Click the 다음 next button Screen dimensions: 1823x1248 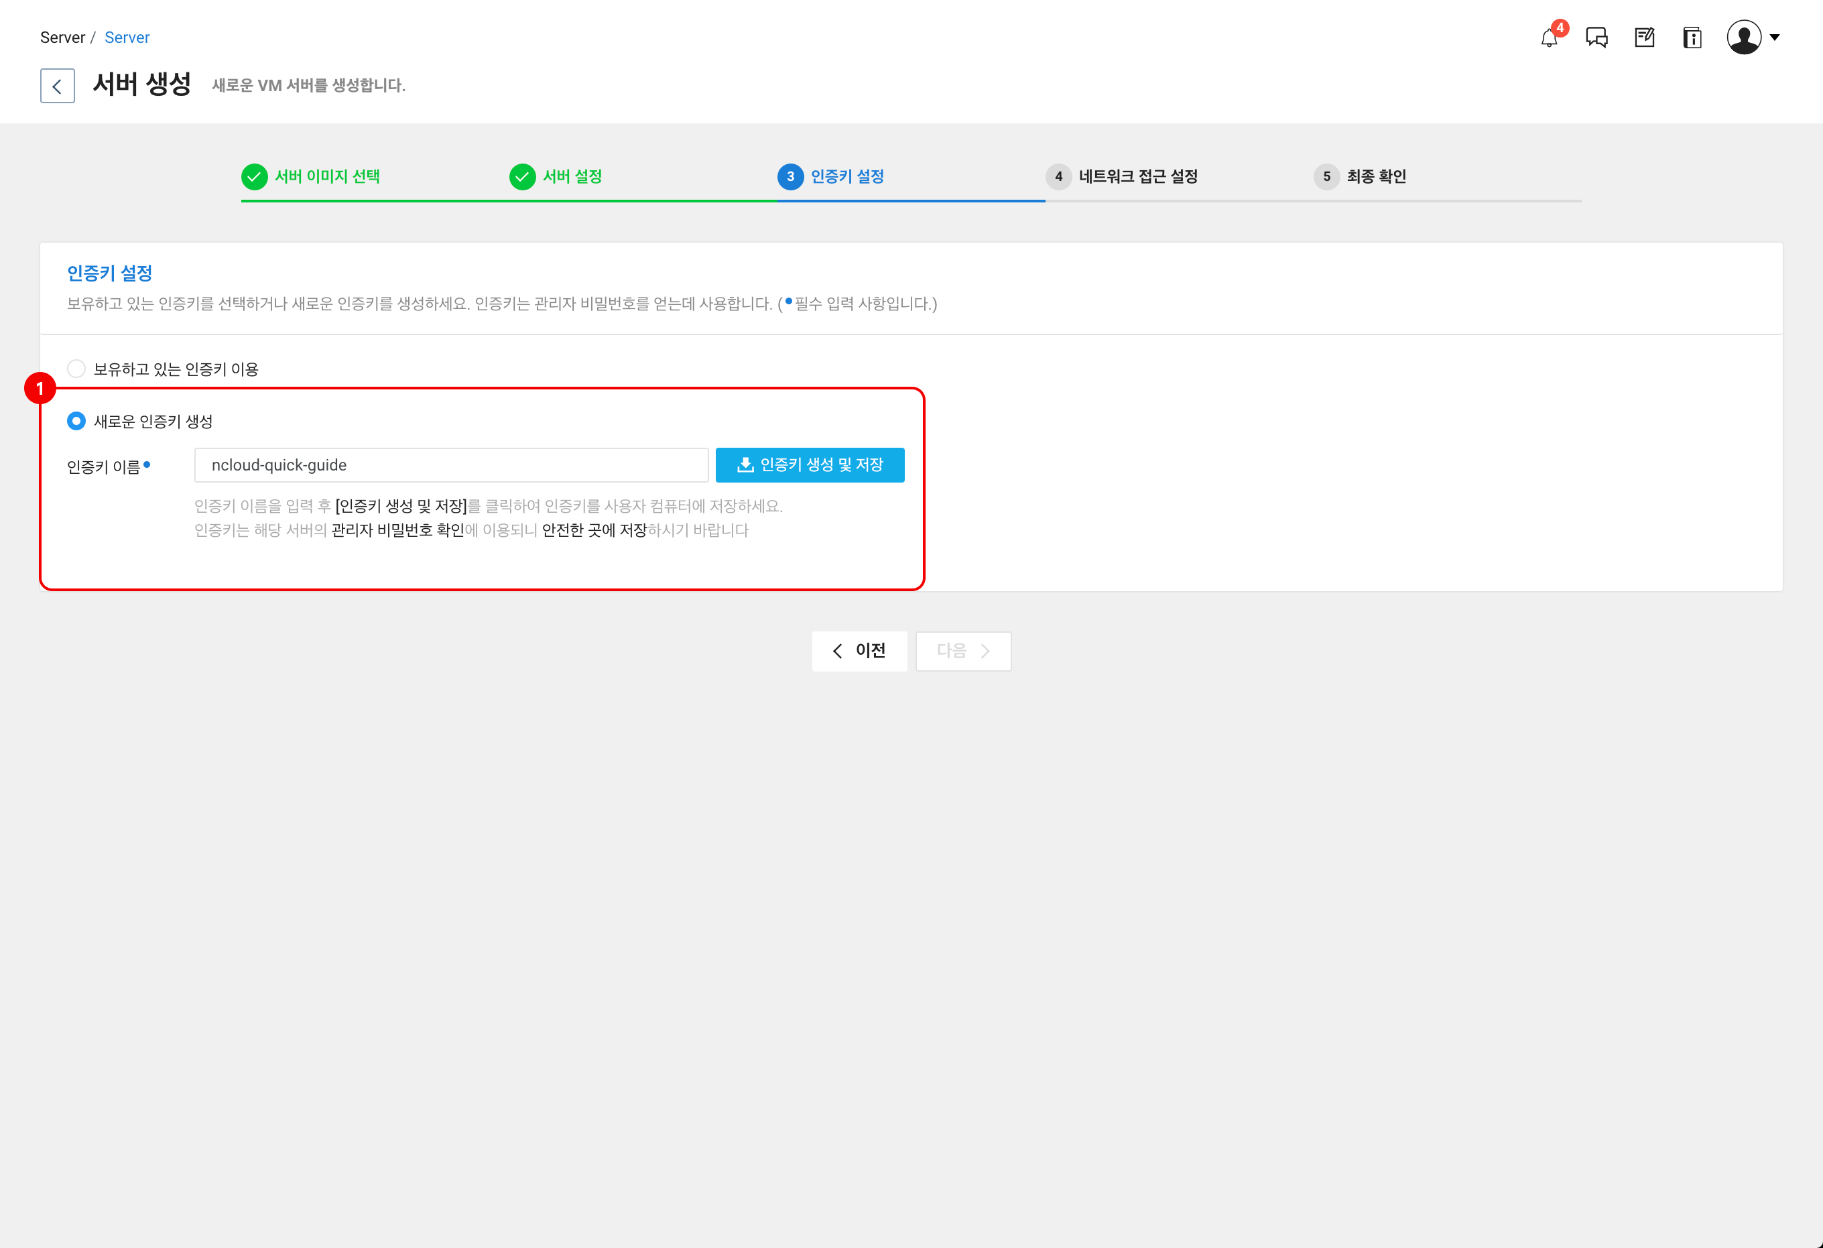tap(963, 651)
